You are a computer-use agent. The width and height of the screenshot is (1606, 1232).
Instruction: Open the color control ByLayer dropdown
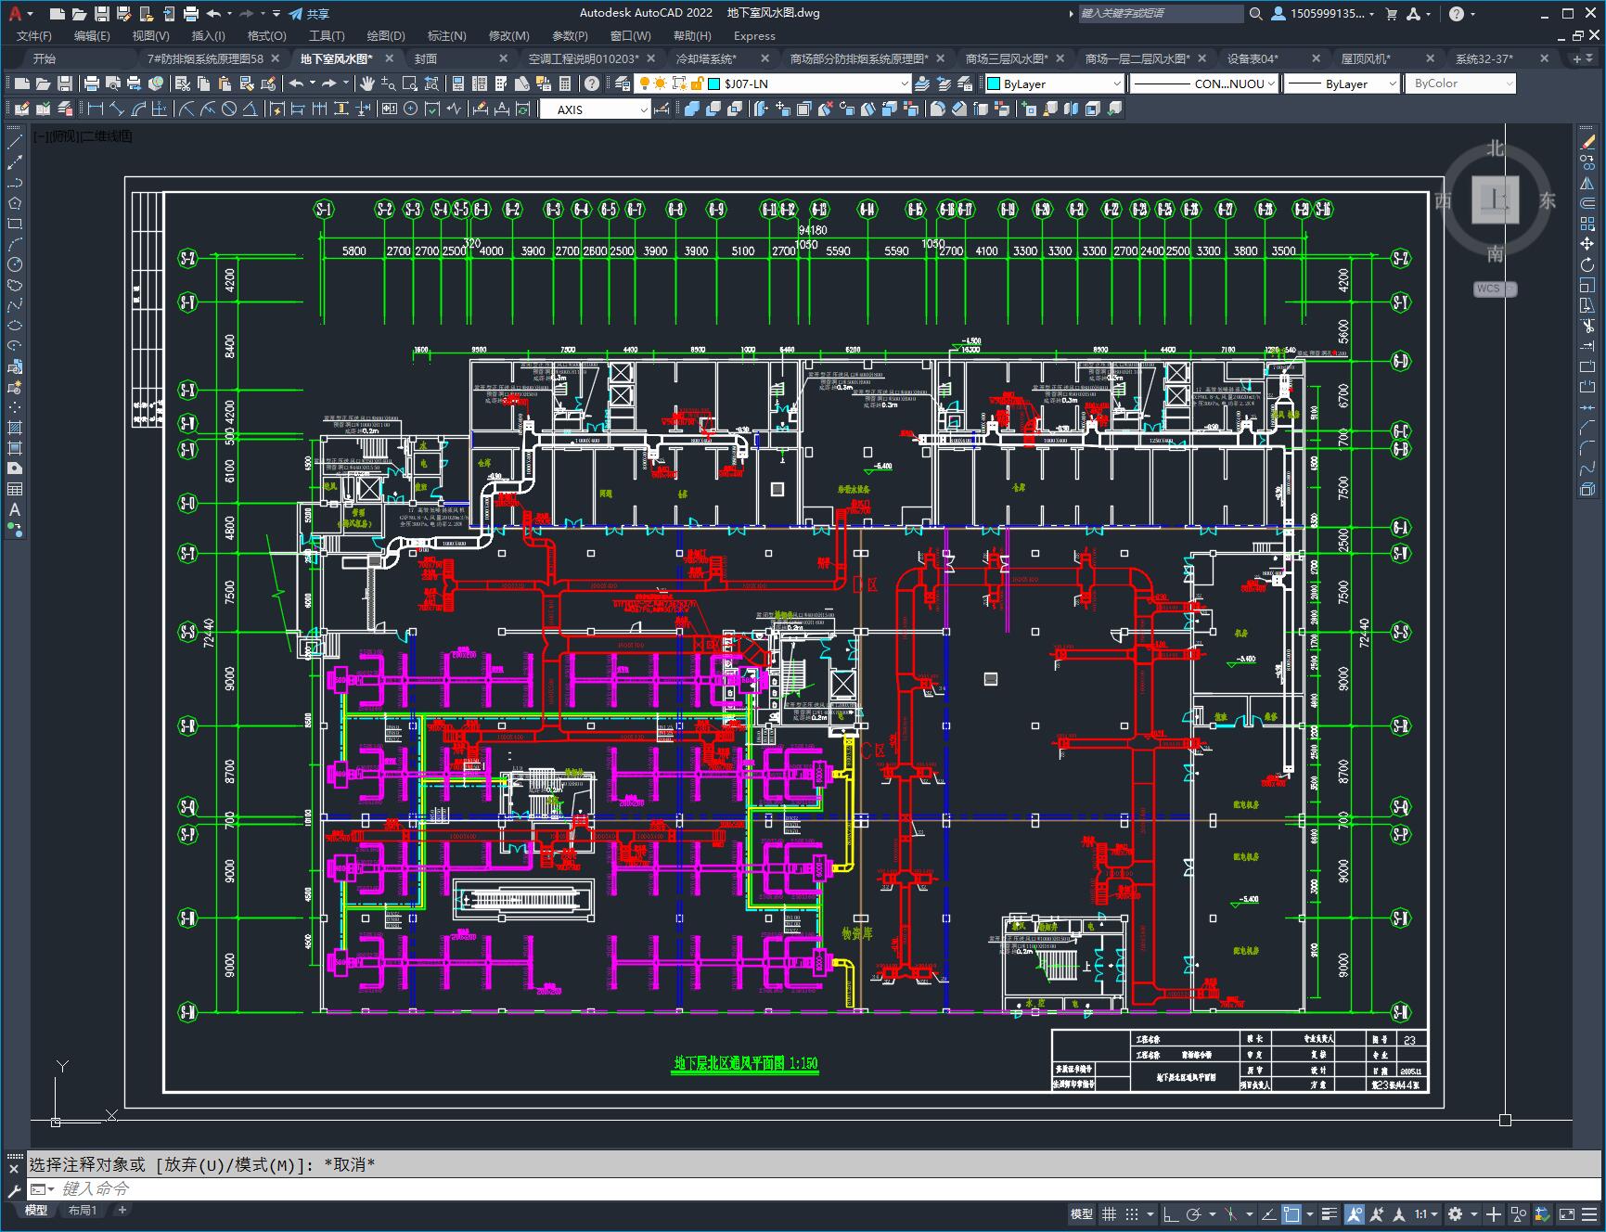tap(1054, 83)
